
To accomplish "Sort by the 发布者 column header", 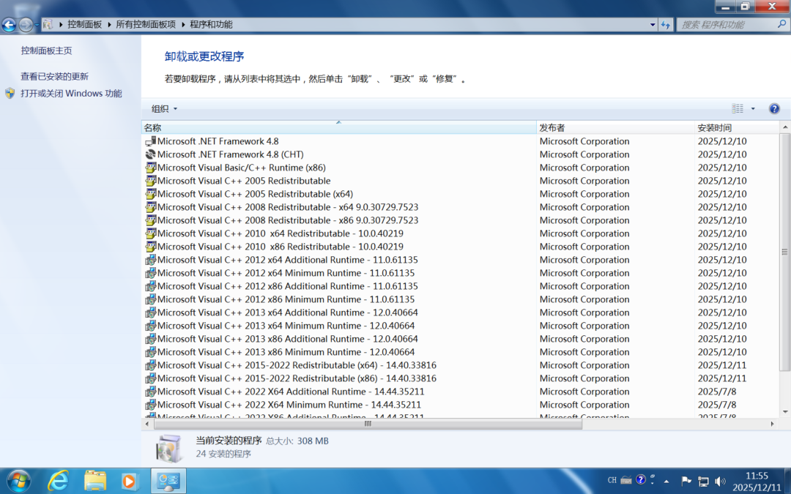I will 615,127.
